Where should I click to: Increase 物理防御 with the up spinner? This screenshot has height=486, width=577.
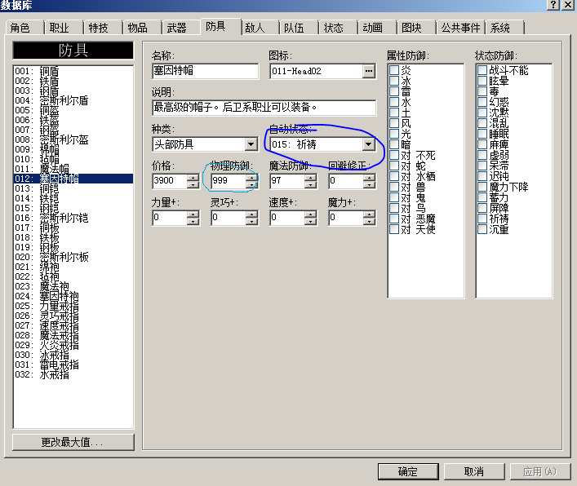point(251,178)
